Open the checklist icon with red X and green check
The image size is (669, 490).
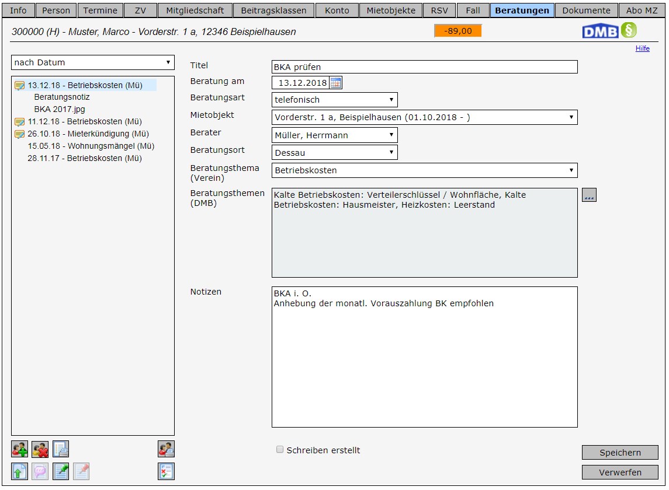coord(166,471)
